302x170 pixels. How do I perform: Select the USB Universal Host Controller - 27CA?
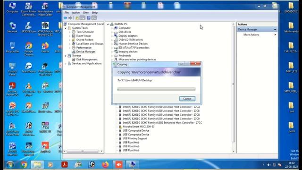coord(161,107)
